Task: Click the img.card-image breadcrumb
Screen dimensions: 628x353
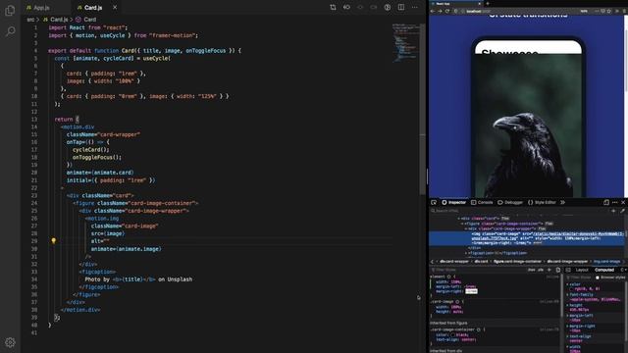Action: point(606,262)
